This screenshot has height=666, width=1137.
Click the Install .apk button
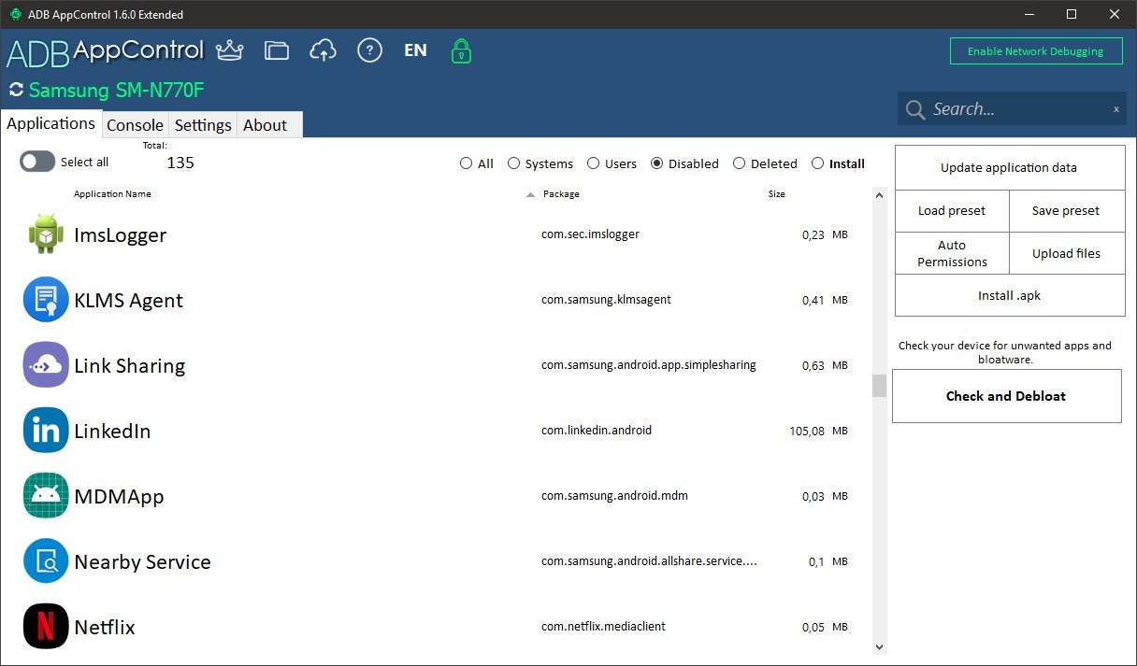[1009, 295]
